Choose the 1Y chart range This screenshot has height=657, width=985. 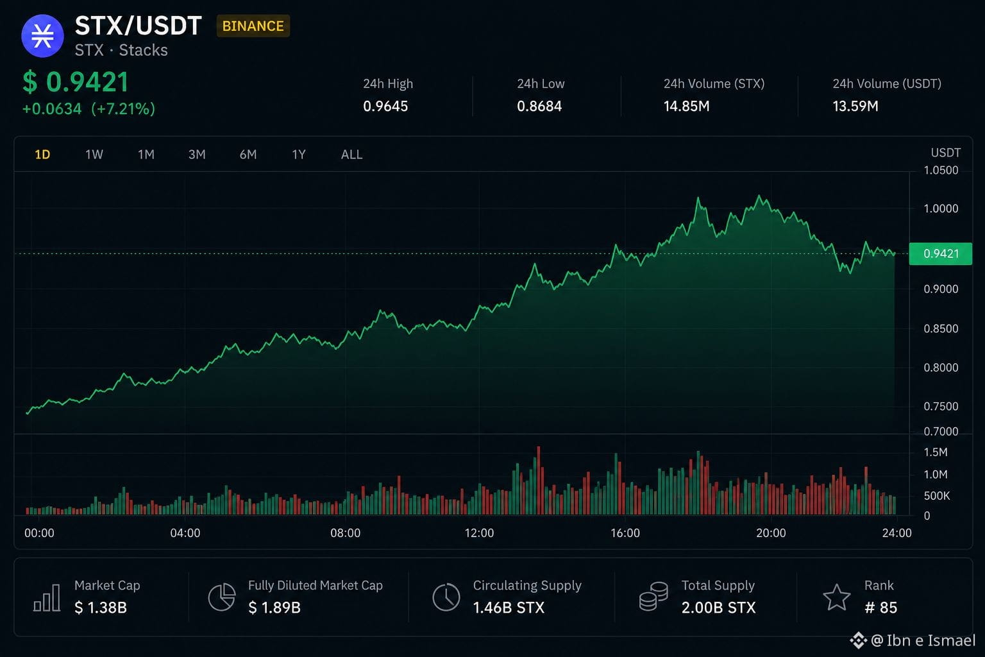coord(299,155)
